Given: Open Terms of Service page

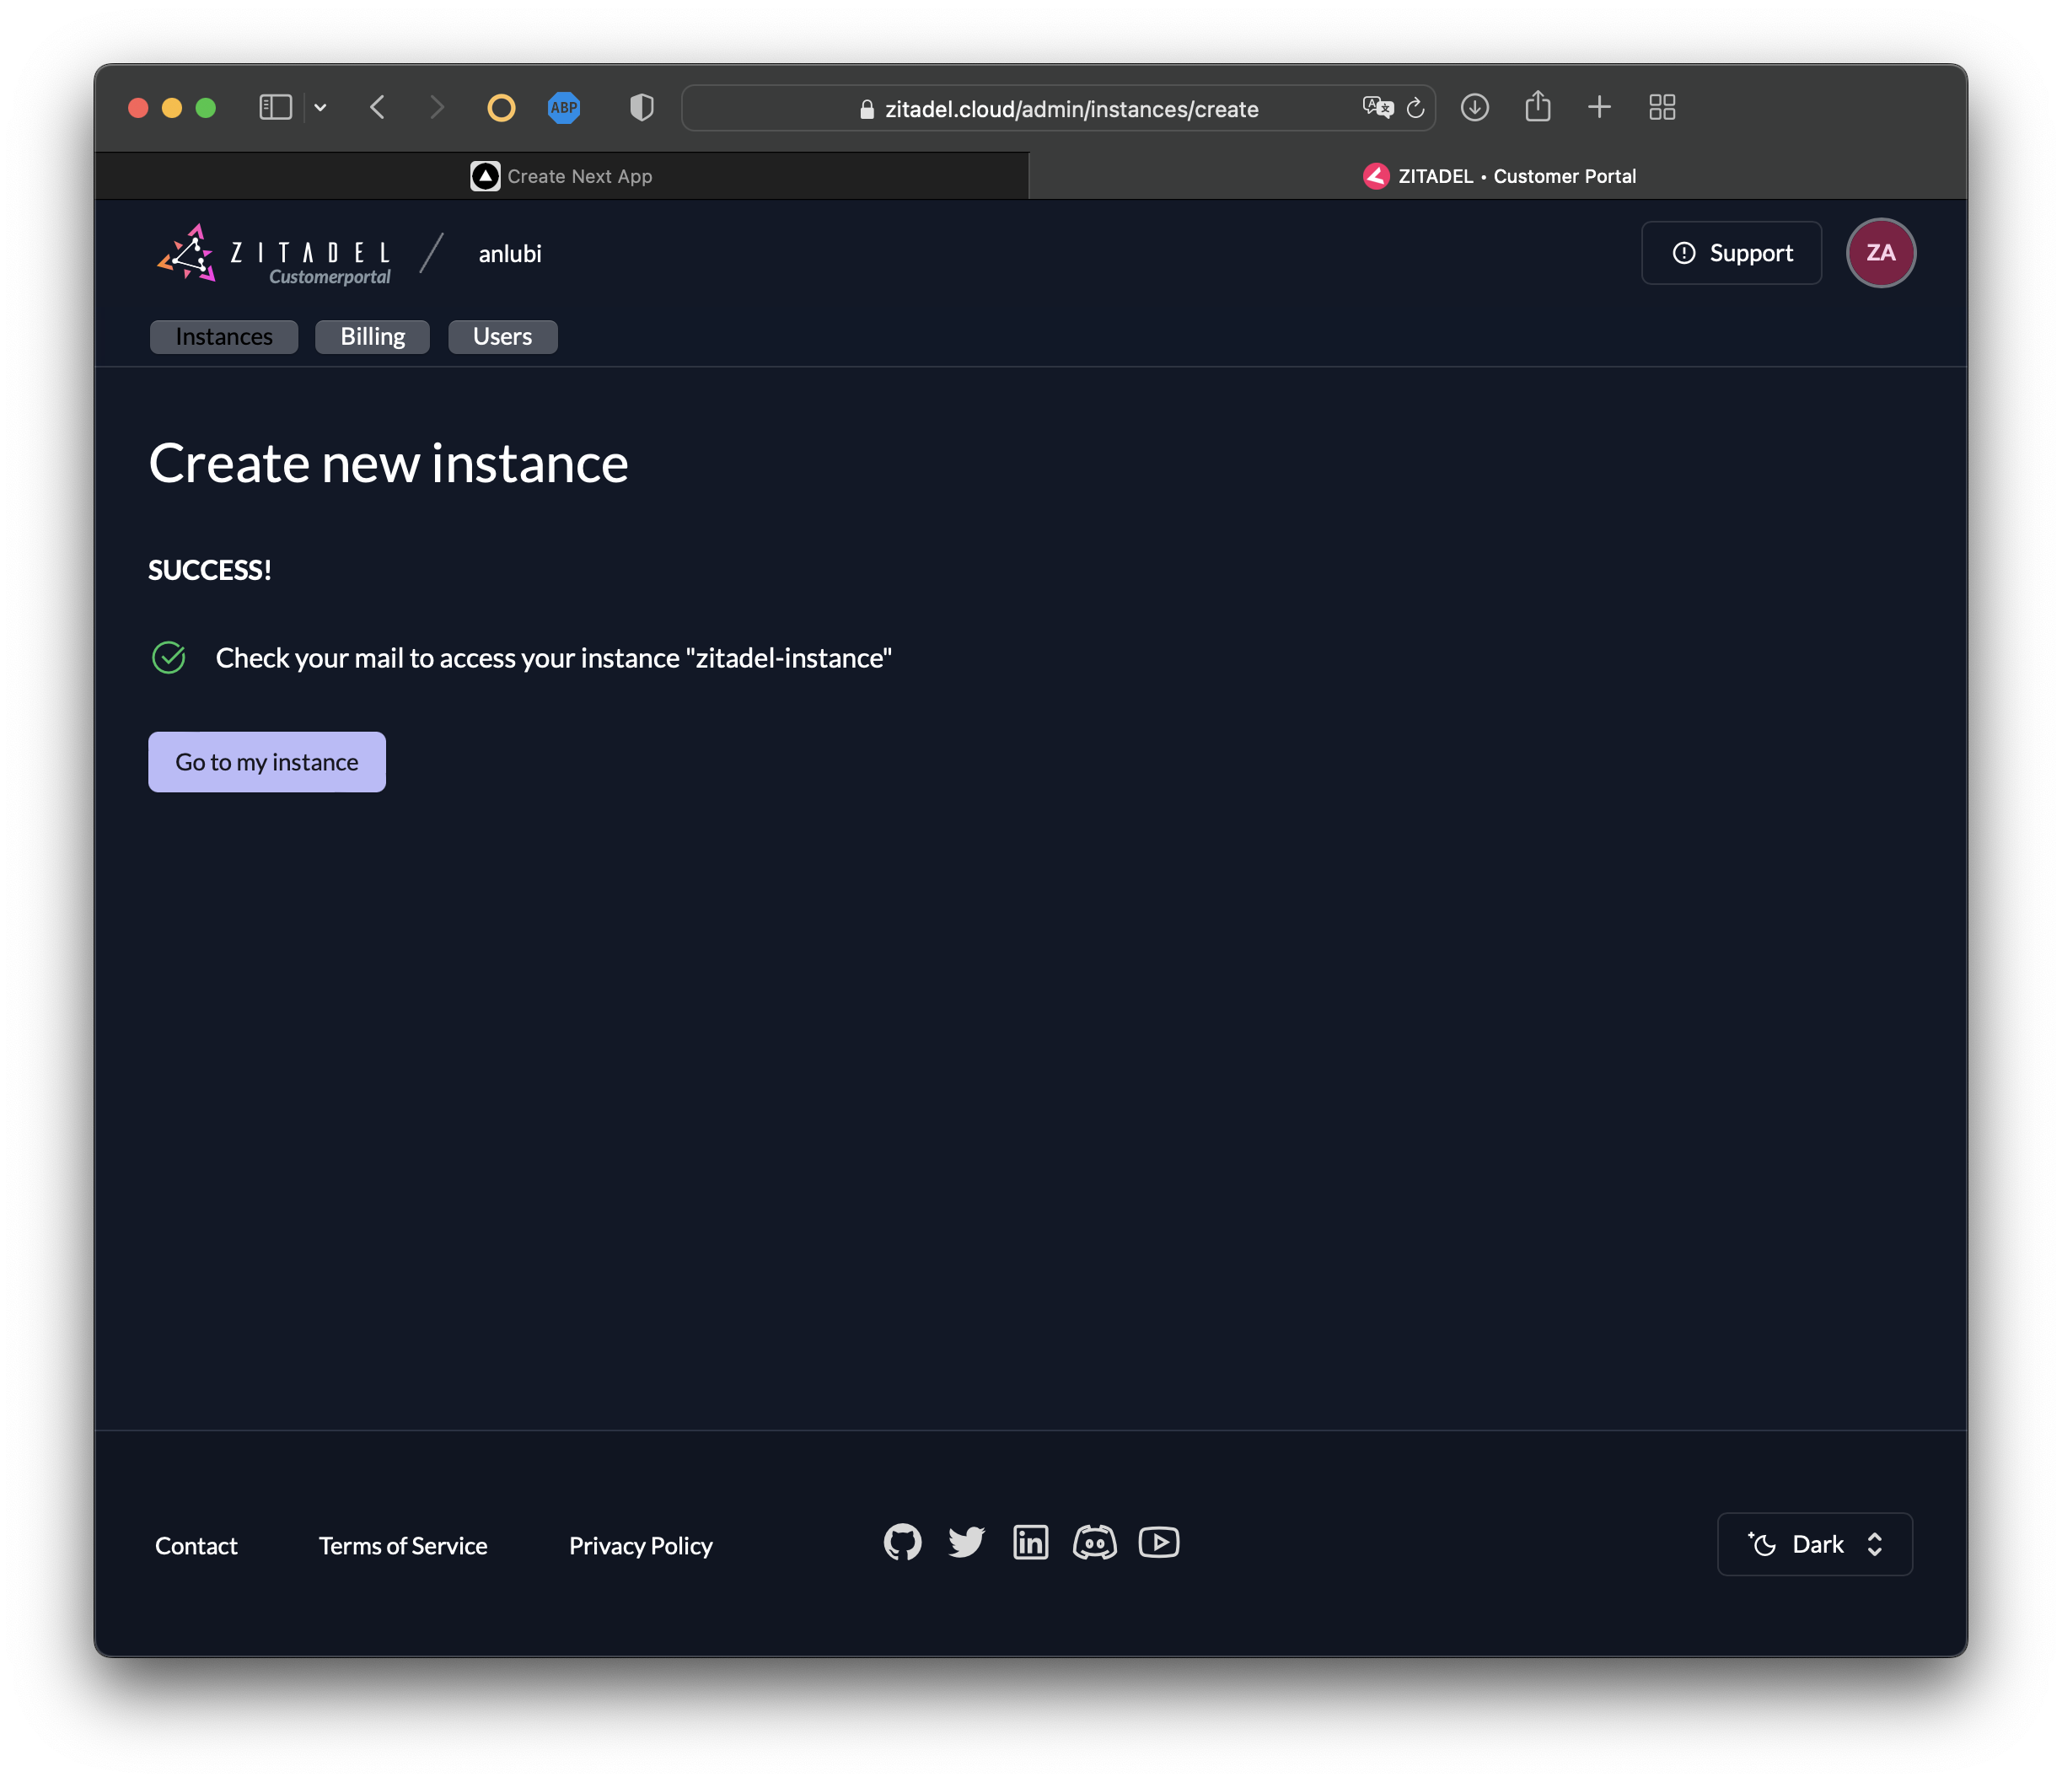Looking at the screenshot, I should [403, 1543].
